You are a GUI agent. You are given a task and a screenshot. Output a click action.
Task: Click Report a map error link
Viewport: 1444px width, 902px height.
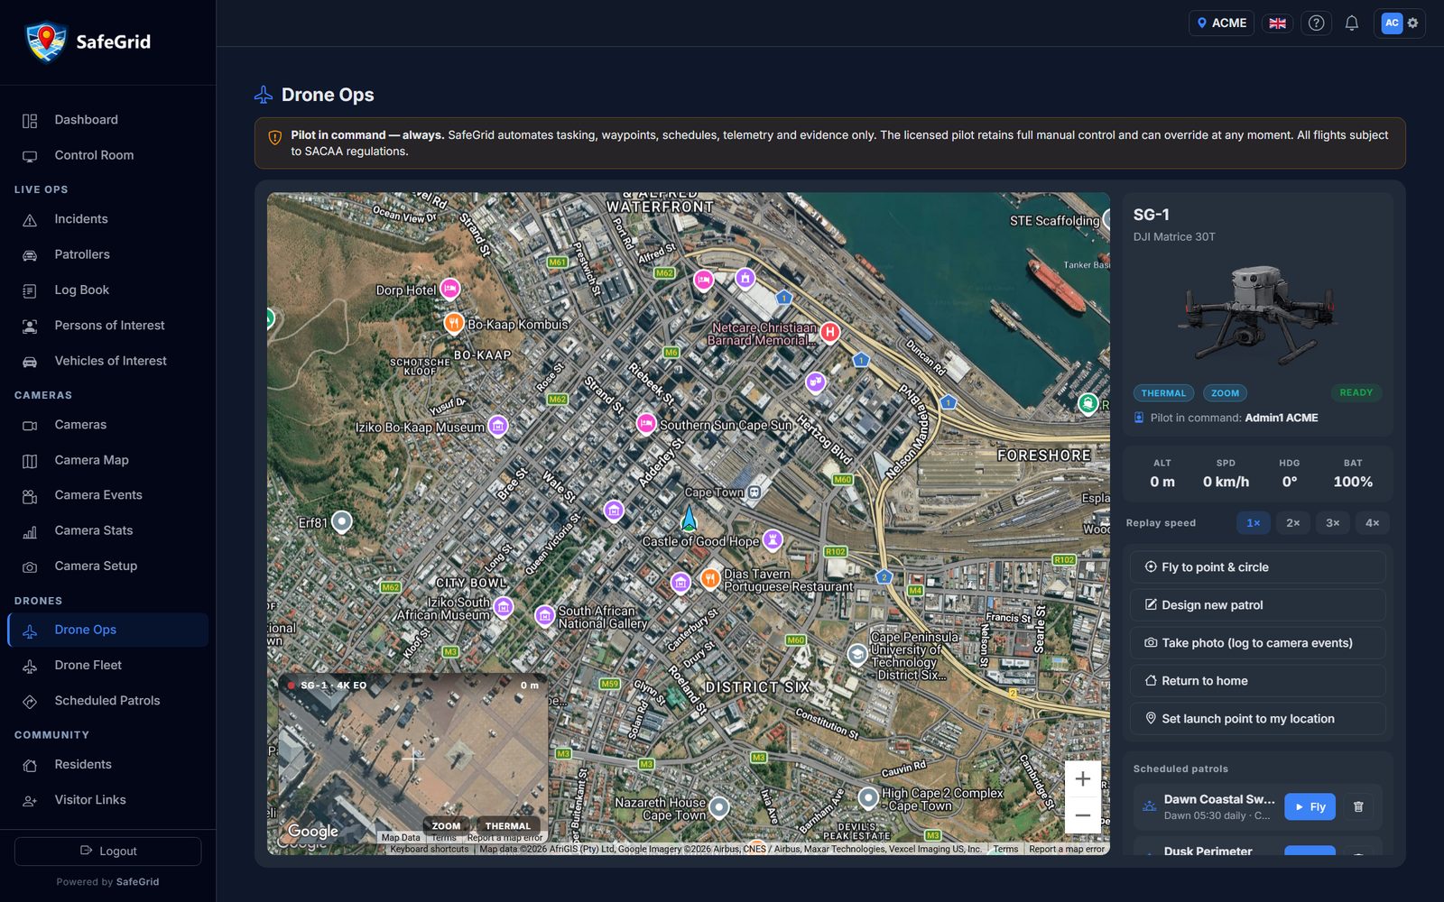coord(1067,850)
